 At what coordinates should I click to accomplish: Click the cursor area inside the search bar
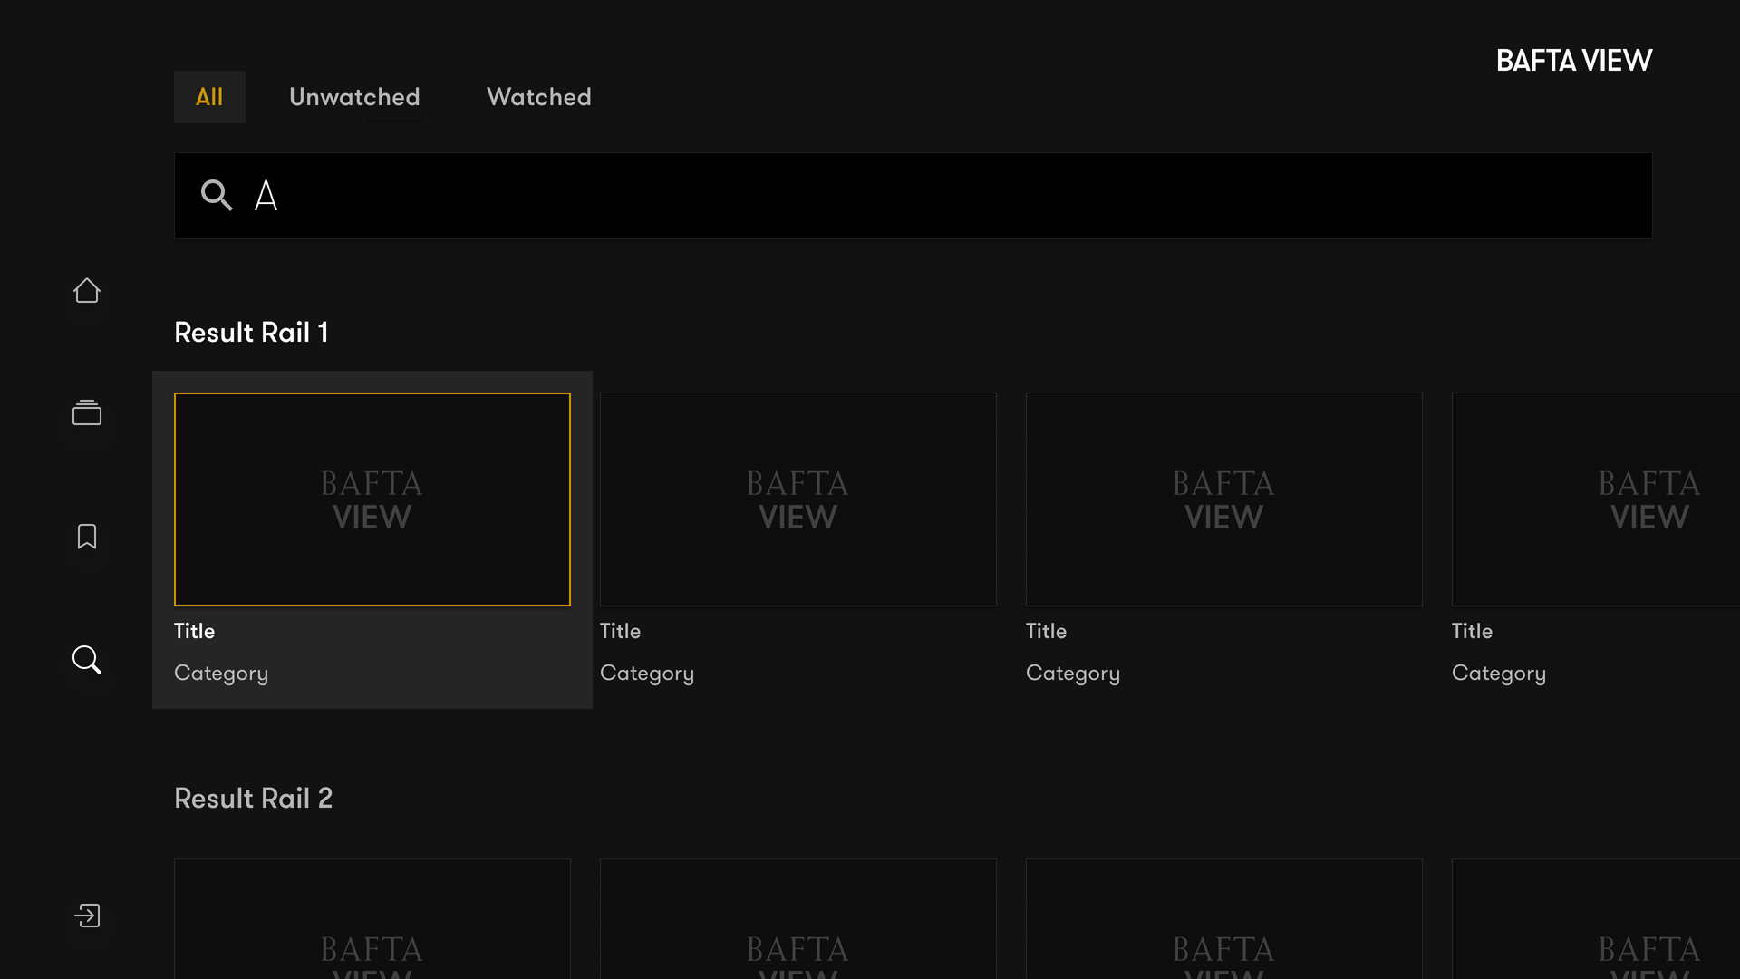(266, 195)
